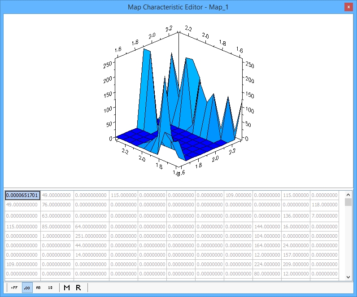Select the cell containing 0.0000651701
357x297 pixels.
[x=22, y=195]
